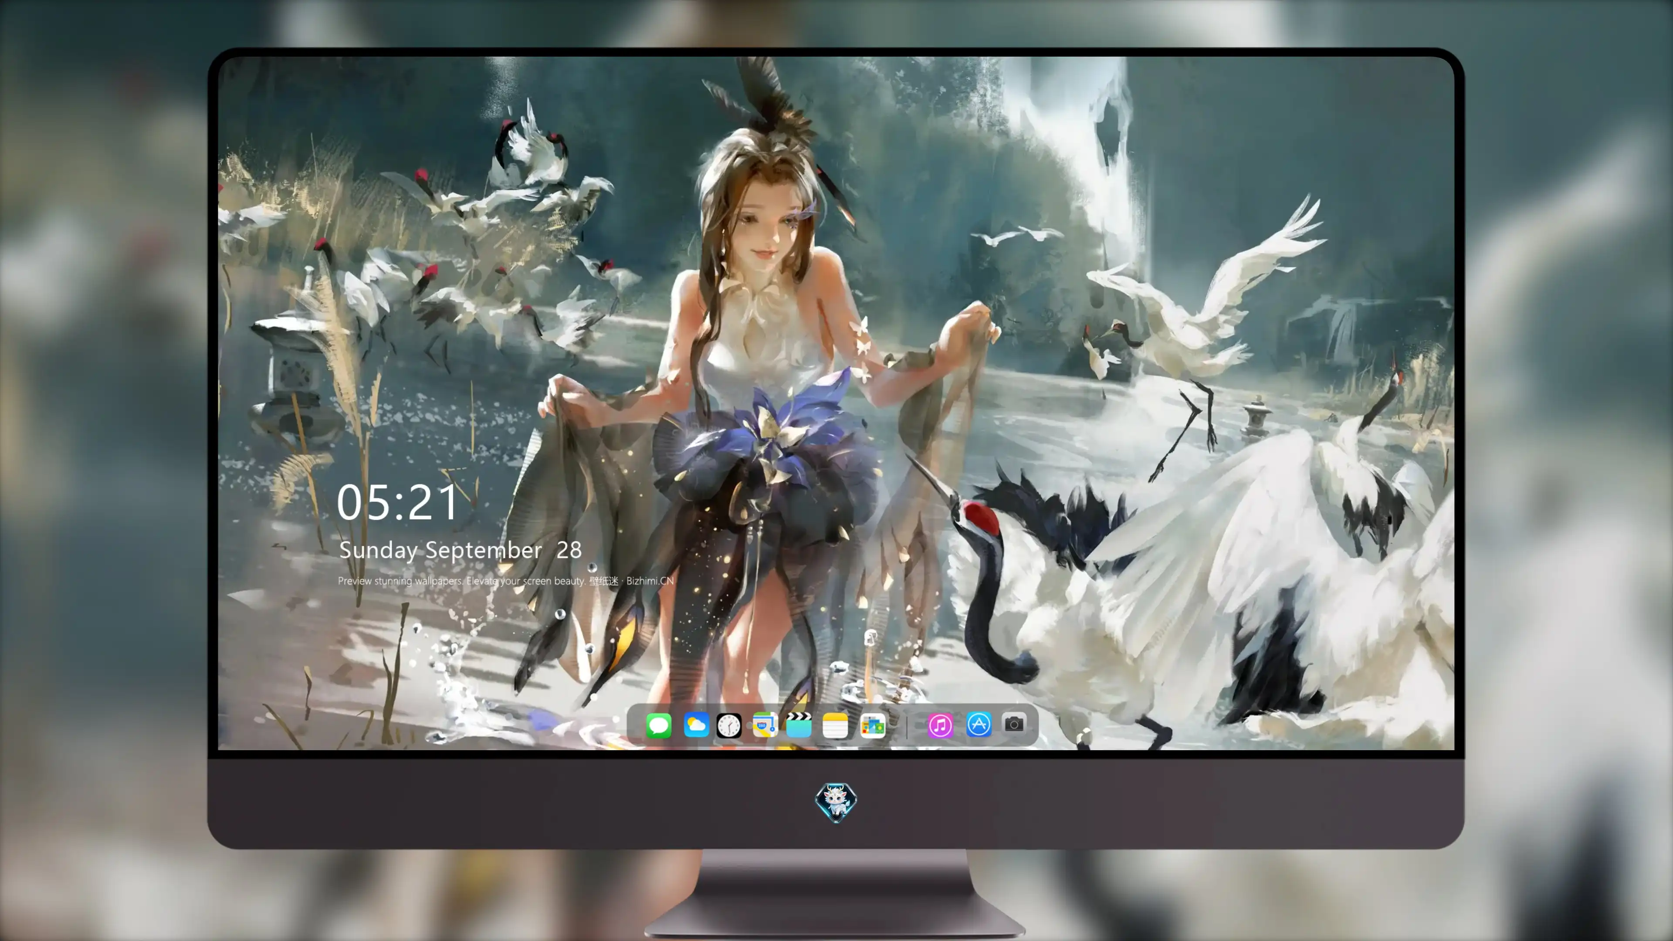This screenshot has height=941, width=1673.
Task: Open the clapperboard Videos app
Action: 799,725
